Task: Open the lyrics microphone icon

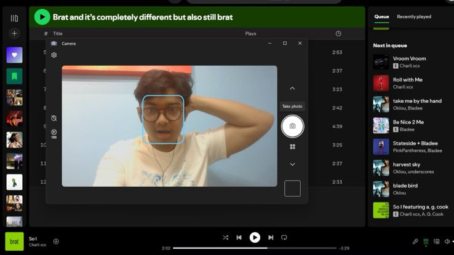Action: (x=415, y=241)
